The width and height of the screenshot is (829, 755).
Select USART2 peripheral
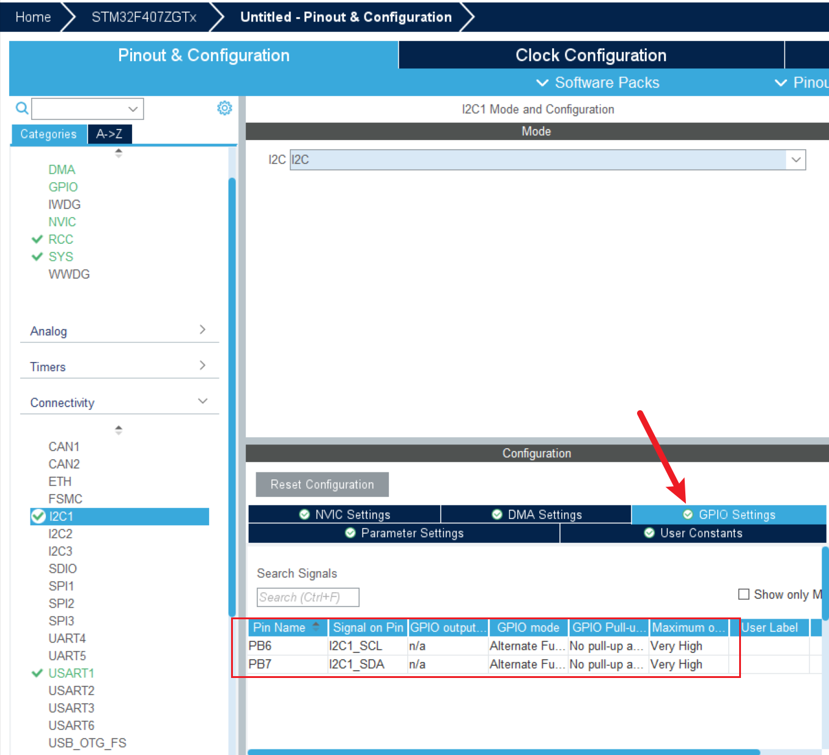72,691
